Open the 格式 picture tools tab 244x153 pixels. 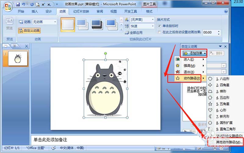(149, 11)
